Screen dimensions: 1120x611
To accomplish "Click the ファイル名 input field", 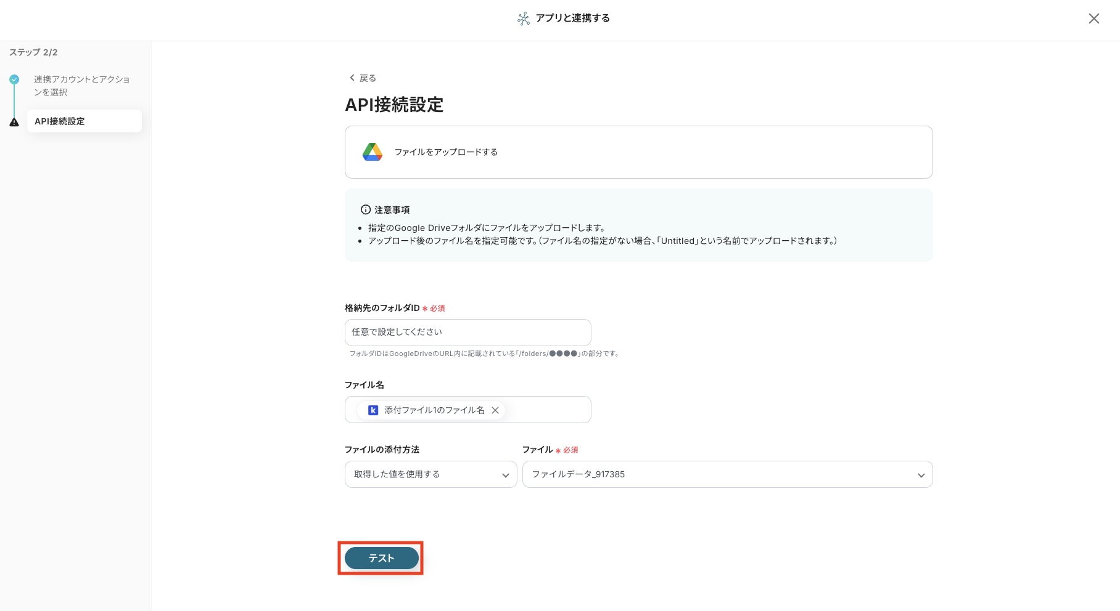I will (468, 410).
